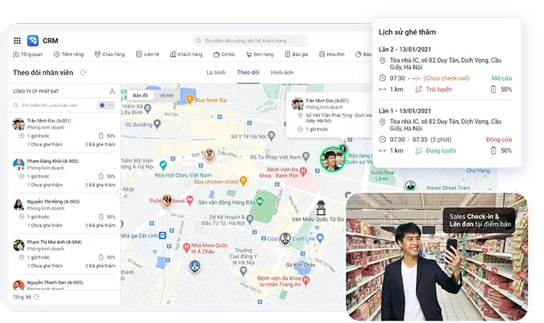Select the green-circled employee photo marker
The image size is (544, 323).
[x=331, y=158]
